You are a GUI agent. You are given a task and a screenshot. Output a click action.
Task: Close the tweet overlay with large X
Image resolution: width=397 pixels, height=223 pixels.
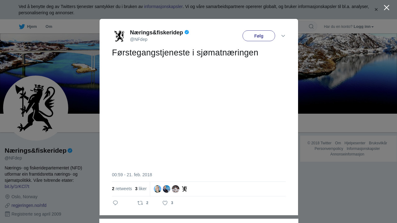coord(386,8)
